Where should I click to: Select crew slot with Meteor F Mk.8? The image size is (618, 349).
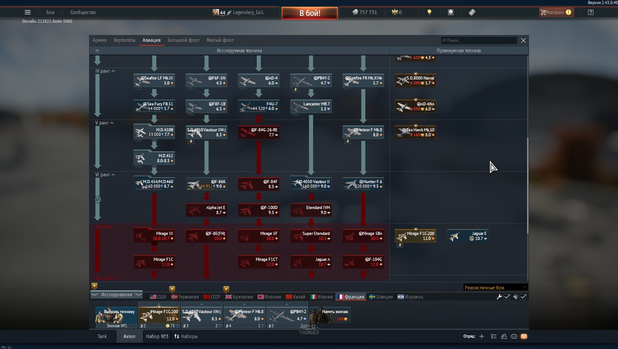pyautogui.click(x=244, y=315)
